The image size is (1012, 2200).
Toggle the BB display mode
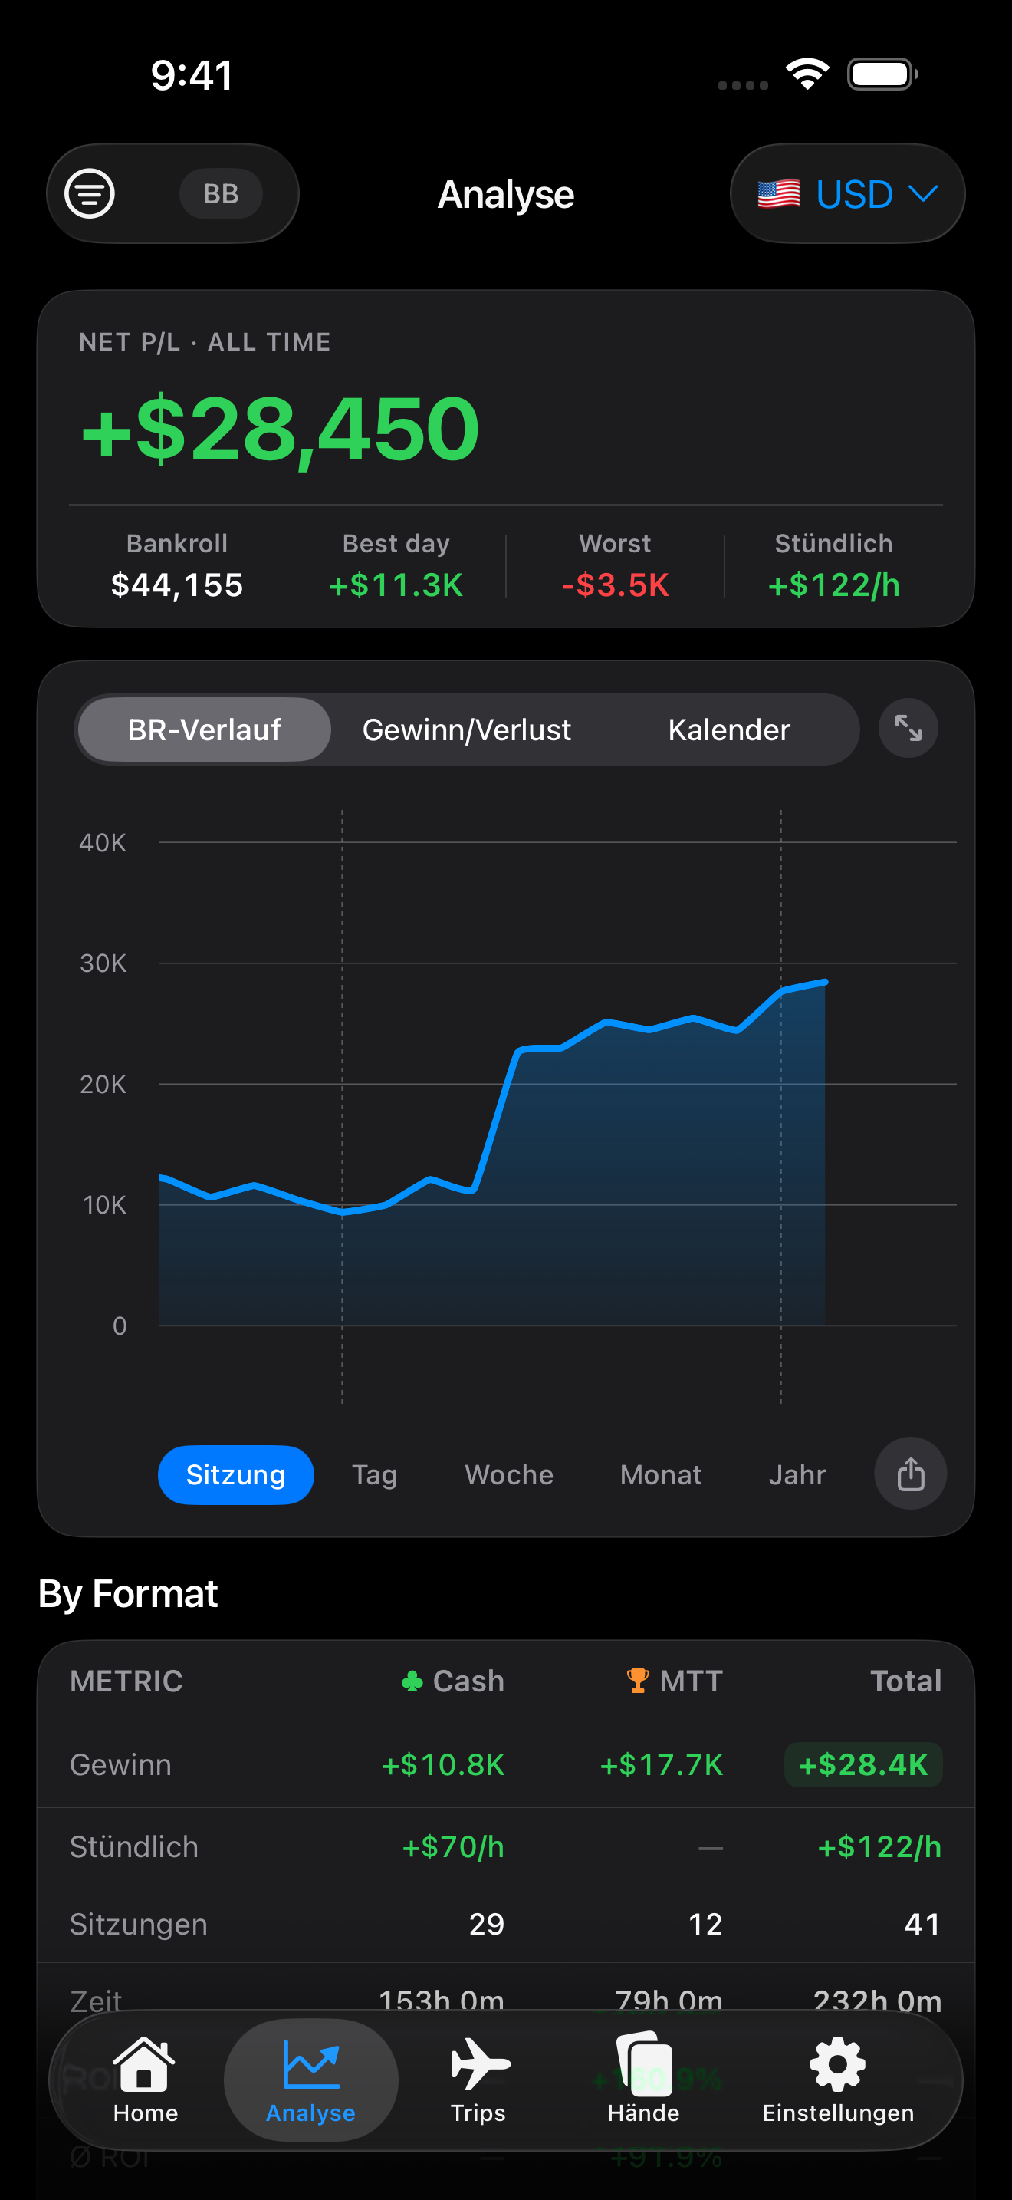221,194
